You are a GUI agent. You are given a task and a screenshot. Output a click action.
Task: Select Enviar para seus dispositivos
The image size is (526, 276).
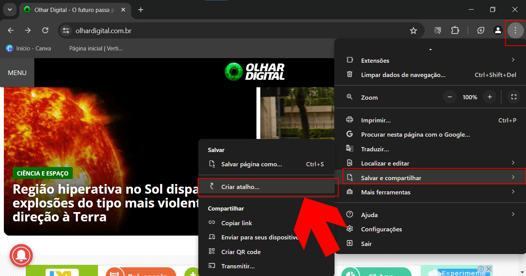click(x=266, y=237)
